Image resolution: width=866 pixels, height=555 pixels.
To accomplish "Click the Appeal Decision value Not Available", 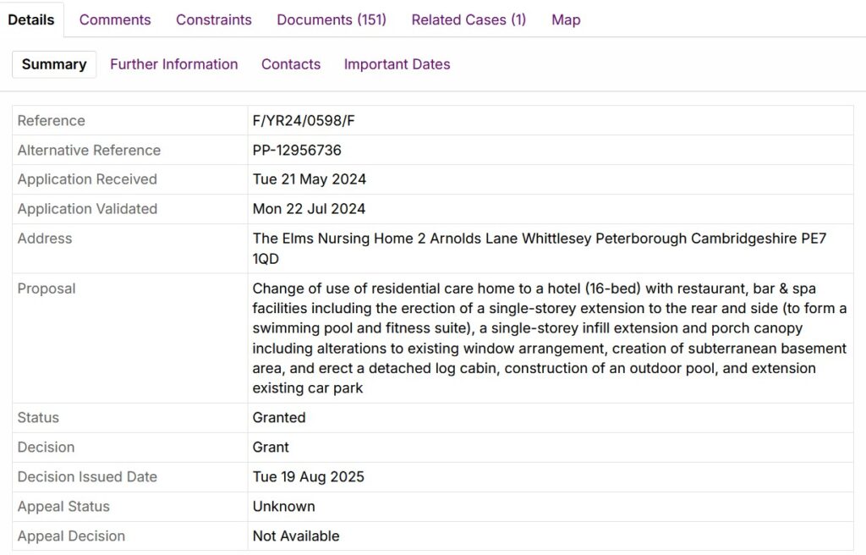I will (x=296, y=536).
